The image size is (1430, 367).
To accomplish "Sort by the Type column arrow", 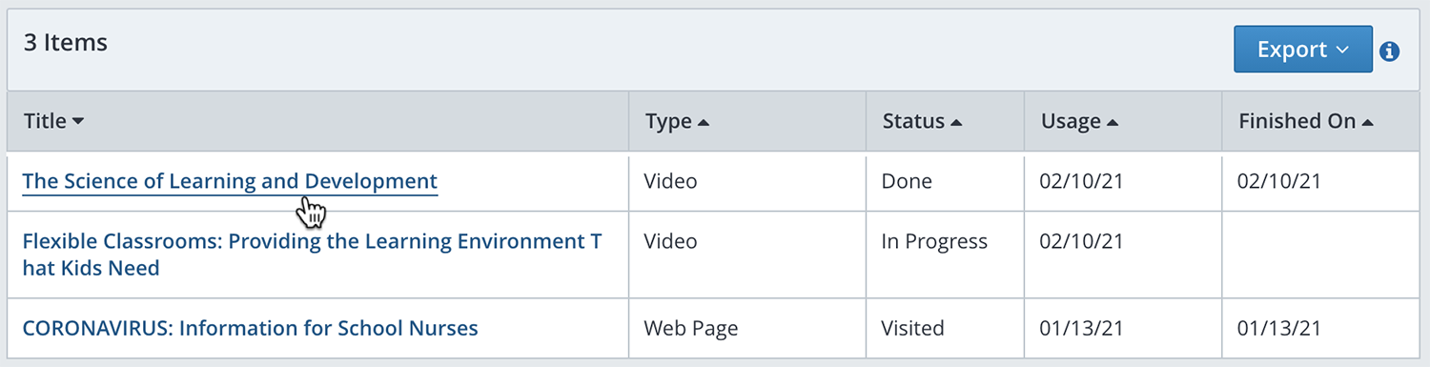I will [x=704, y=122].
